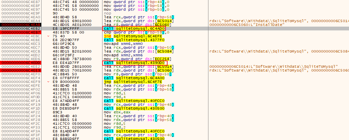
Task: Click address 00000000006C4EA0
Action: click(21, 17)
